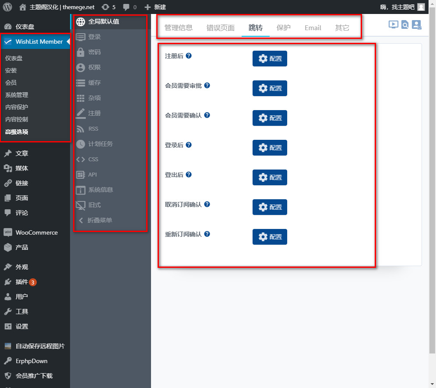Click the search document icon
This screenshot has width=436, height=388.
click(405, 25)
